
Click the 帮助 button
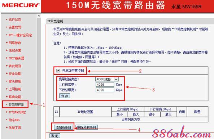pyautogui.click(x=55, y=136)
